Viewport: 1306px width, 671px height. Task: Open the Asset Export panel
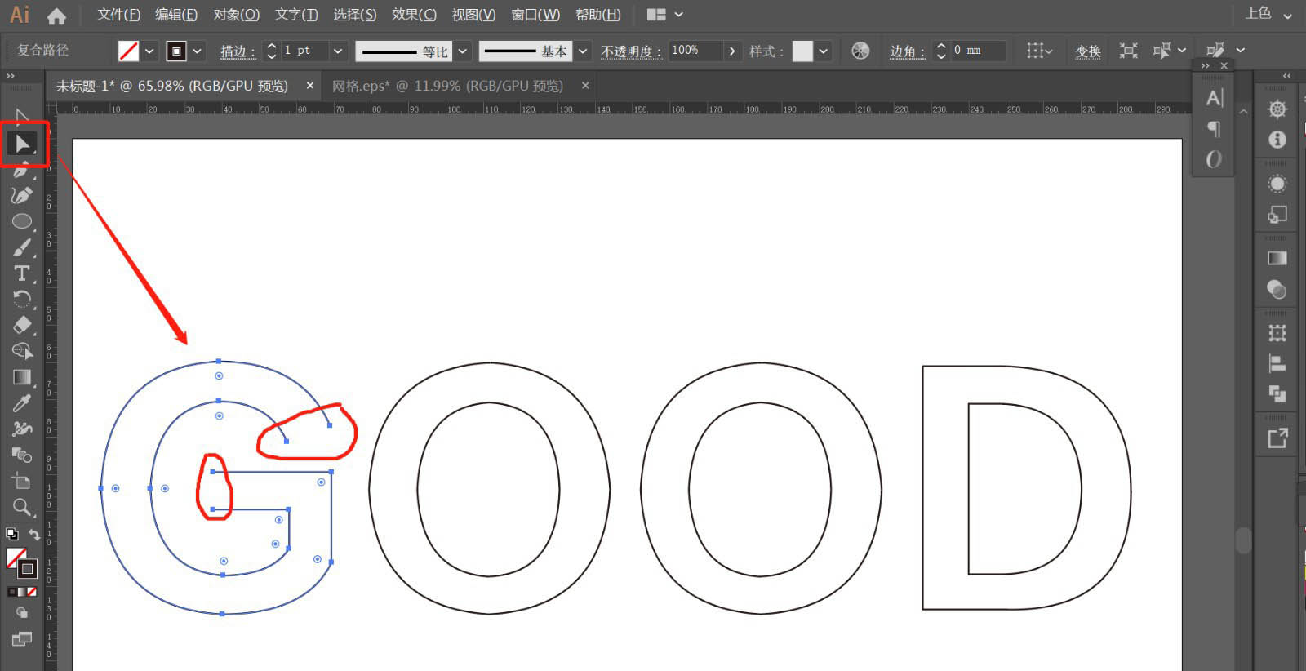tap(1277, 438)
